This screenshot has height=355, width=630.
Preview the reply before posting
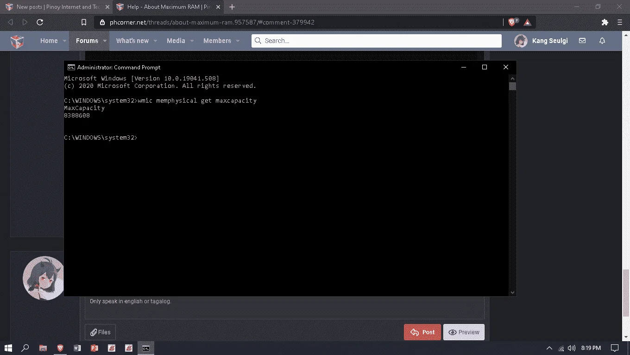click(464, 332)
